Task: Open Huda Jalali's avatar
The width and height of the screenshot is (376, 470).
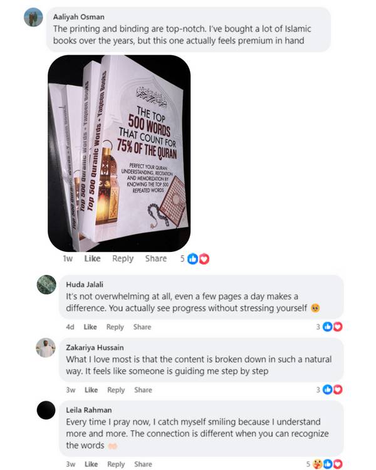Action: coord(46,285)
